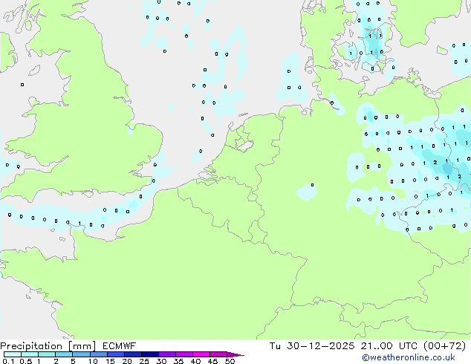Viewport: 471px width, 364px height.
Task: Click the 0.1–0.5 mm legend color swatch
Action: pos(13,354)
